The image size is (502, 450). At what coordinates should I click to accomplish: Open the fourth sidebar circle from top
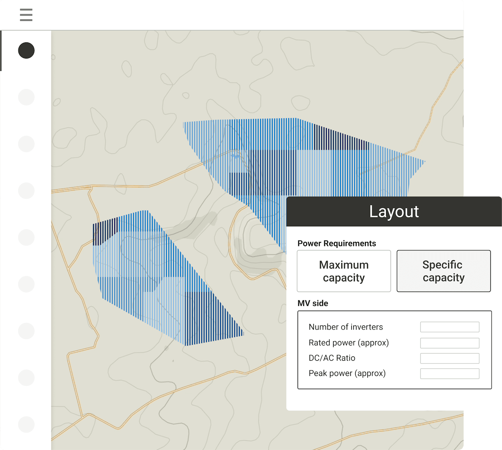(26, 191)
